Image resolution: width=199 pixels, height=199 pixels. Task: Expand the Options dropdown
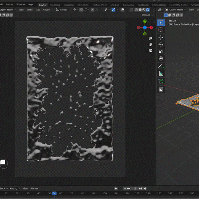[147, 15]
